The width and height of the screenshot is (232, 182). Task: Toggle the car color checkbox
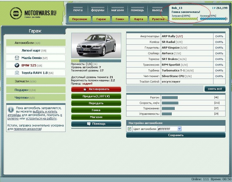[x=129, y=129]
